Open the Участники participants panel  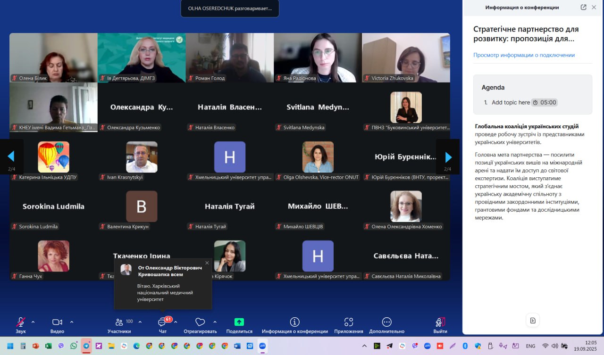click(119, 322)
